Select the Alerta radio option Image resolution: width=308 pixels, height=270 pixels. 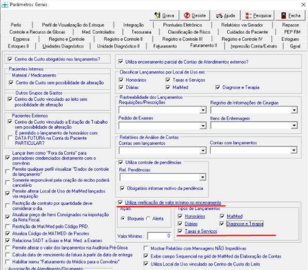[148, 218]
